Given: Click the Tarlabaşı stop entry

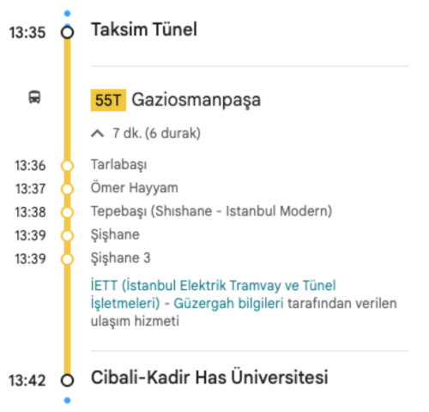Looking at the screenshot, I should 118,165.
